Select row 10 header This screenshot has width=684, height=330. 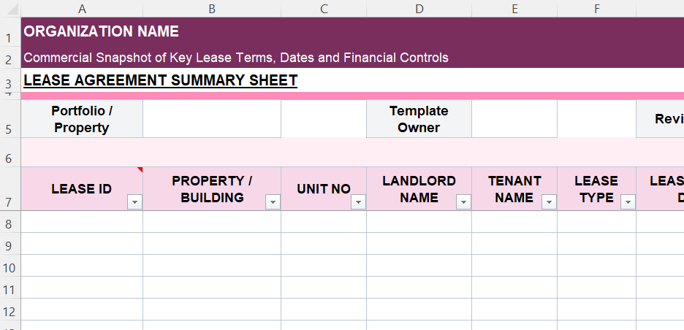pyautogui.click(x=9, y=267)
